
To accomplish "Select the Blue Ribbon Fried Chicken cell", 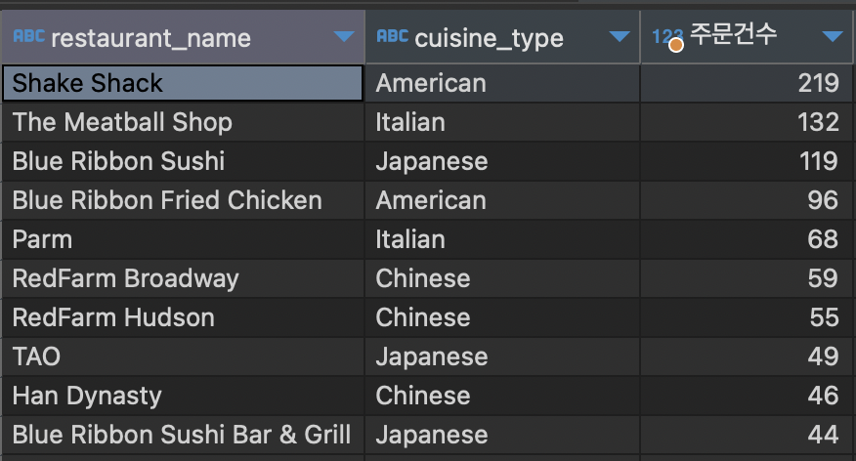I will [183, 200].
